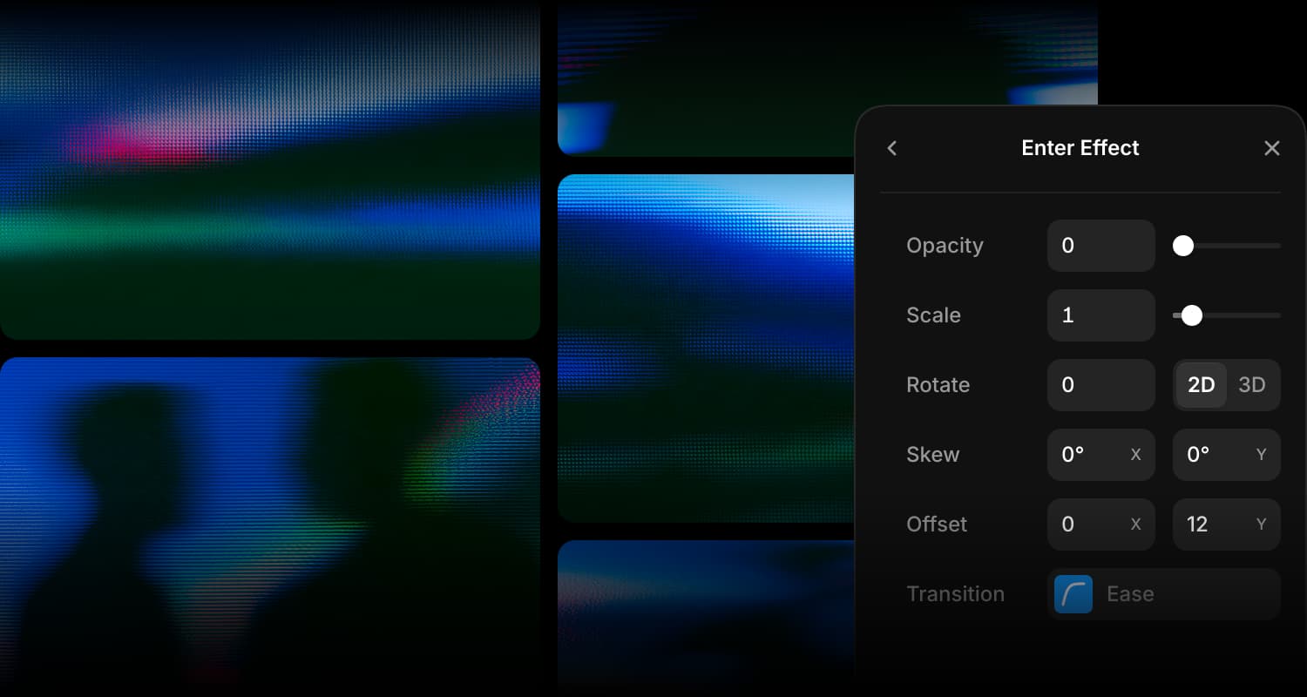Image resolution: width=1307 pixels, height=697 pixels.
Task: Click the Scale value field
Action: coord(1101,315)
